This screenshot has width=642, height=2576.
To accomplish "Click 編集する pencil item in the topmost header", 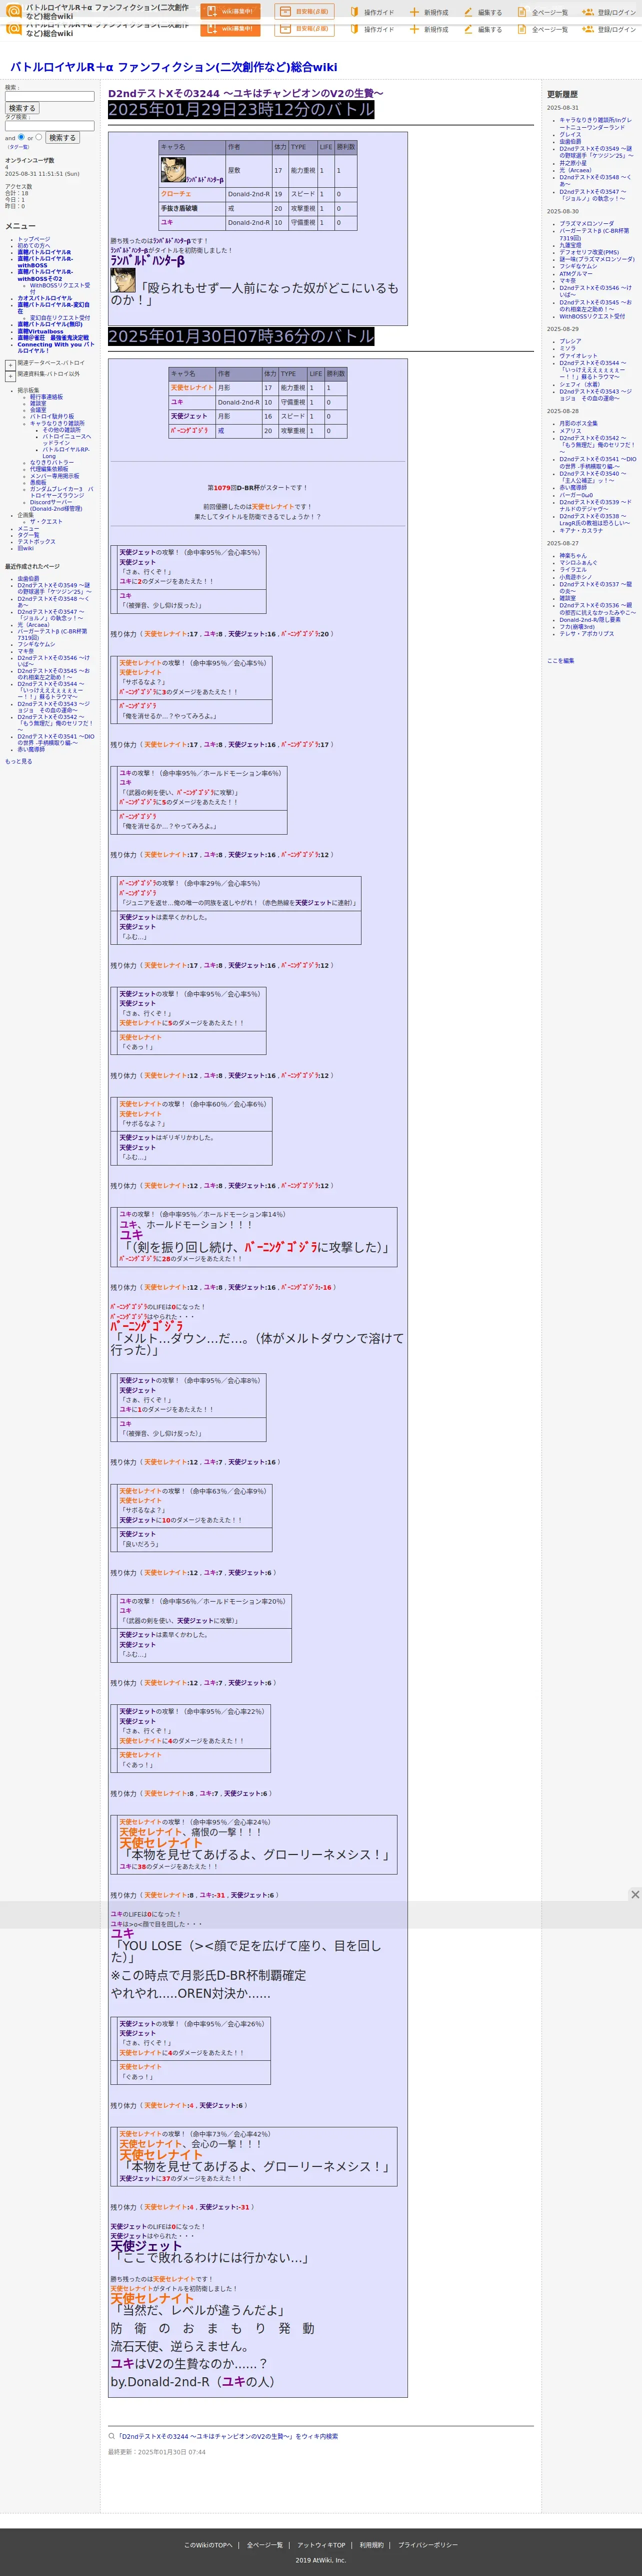I will click(483, 12).
